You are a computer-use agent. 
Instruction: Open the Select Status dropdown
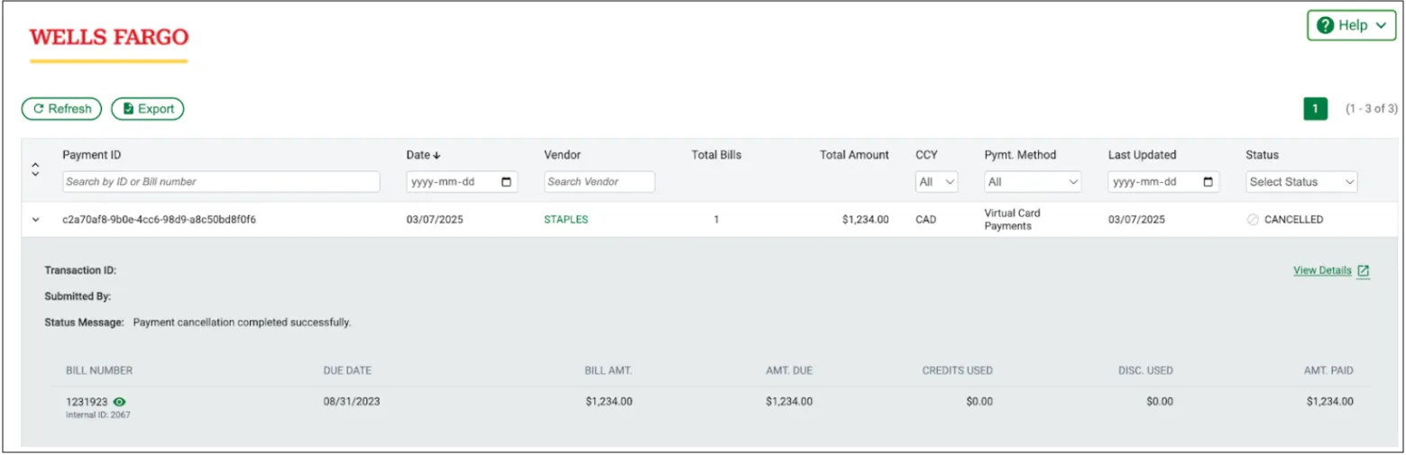pyautogui.click(x=1301, y=181)
